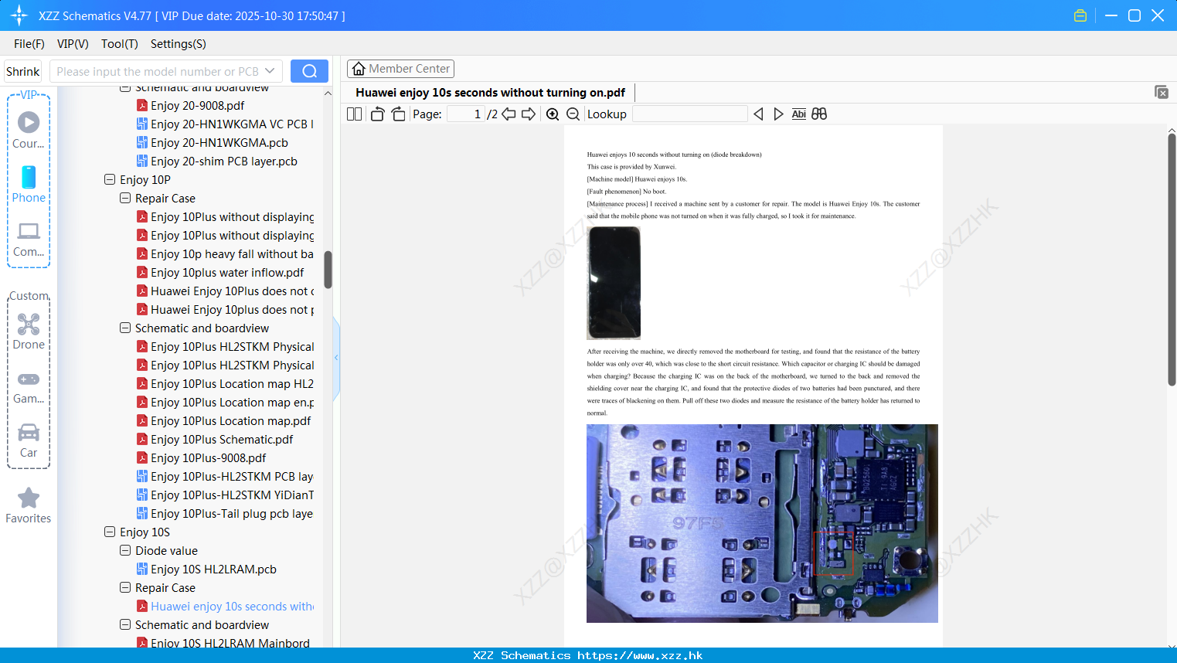Collapse Schematic and boardview under Enjoy 10P
Screen dimensions: 1177x663
pyautogui.click(x=125, y=328)
